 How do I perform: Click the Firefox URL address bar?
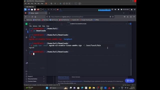(80, 17)
